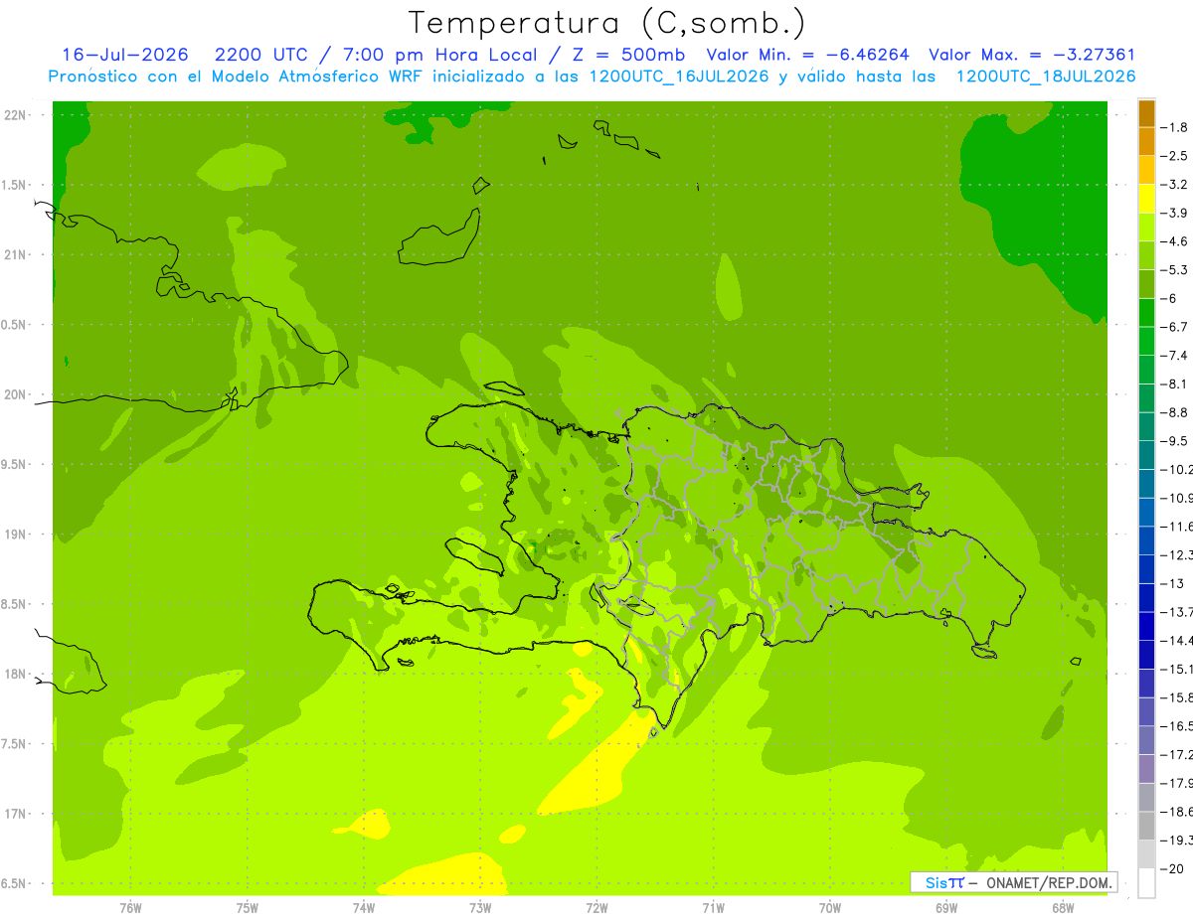Click the 19N latitude axis label
This screenshot has width=1193, height=921.
(16, 535)
